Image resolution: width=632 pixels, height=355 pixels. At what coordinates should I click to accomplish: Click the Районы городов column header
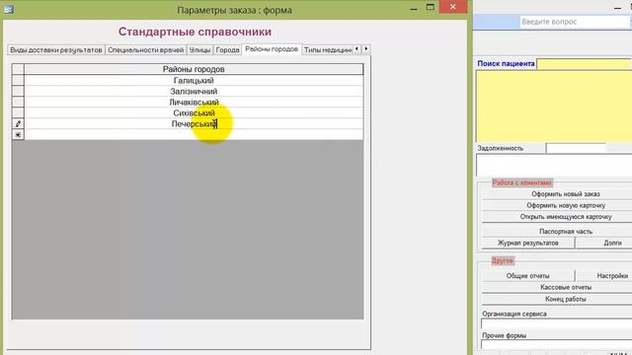click(x=194, y=69)
